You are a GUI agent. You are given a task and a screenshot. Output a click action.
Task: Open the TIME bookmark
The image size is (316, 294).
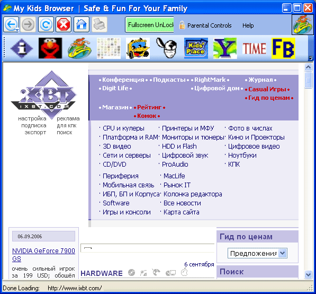point(254,48)
